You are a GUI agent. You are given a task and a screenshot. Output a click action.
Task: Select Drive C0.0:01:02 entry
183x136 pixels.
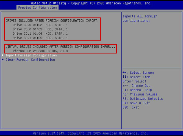[40, 25]
